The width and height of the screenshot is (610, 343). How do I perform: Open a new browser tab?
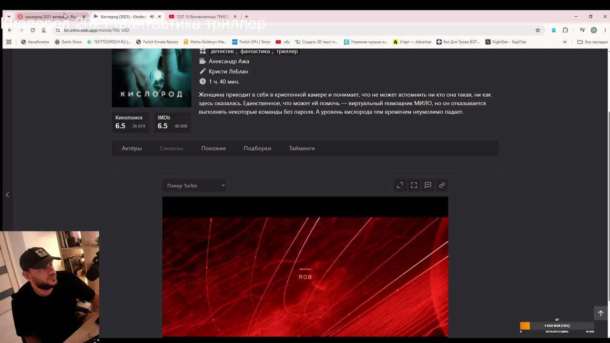click(246, 17)
